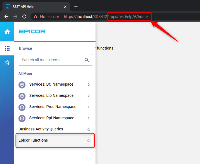
Task: Click the magnifier search icon
Action: tap(87, 60)
